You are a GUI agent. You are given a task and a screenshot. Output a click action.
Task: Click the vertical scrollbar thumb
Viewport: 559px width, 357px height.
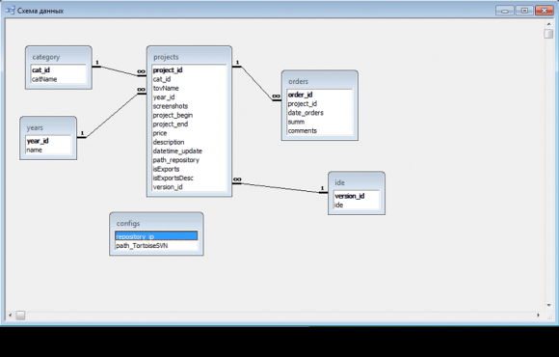coord(548,34)
